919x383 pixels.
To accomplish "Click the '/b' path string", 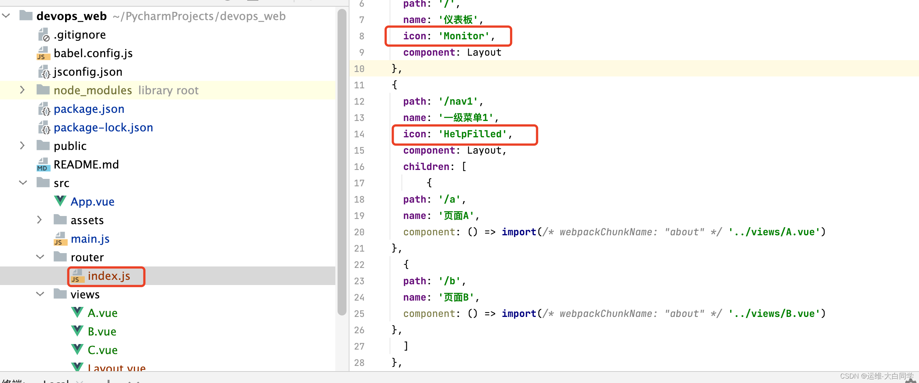I will pyautogui.click(x=449, y=281).
